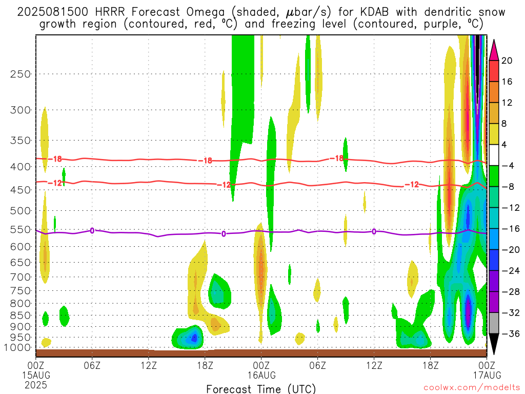
Task: Click "freezing level" in the chart subtitle
Action: [x=310, y=24]
